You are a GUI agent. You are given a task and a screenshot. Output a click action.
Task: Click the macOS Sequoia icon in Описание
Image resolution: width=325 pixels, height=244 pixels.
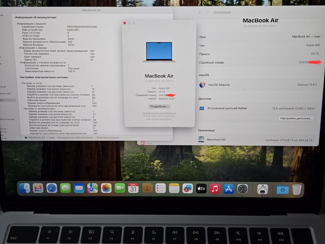point(202,85)
